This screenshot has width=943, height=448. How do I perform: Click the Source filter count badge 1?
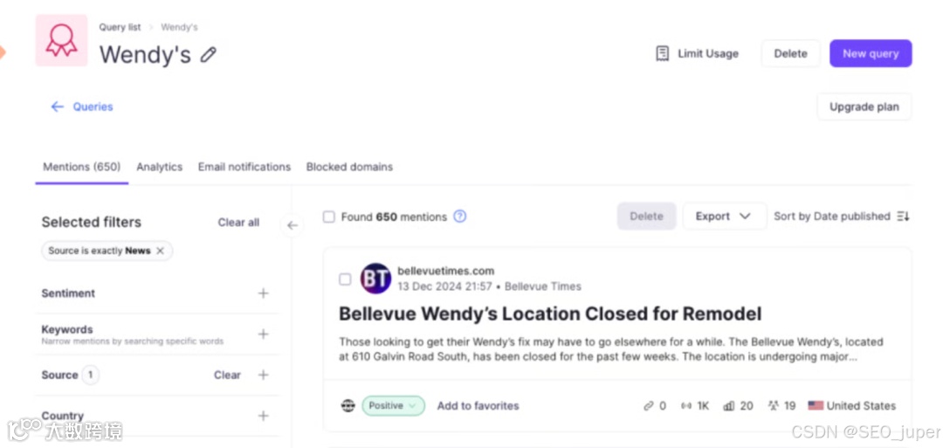tap(91, 376)
